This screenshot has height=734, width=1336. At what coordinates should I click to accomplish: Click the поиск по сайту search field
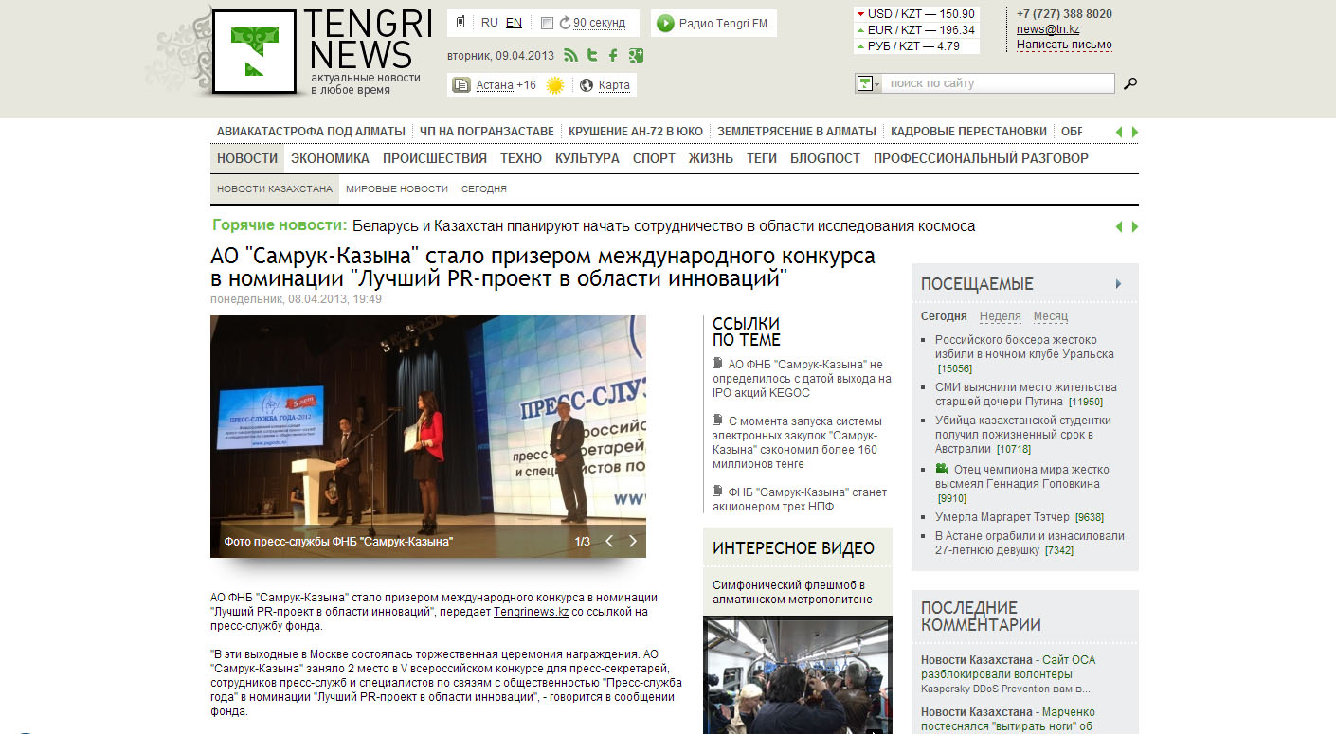(x=1000, y=83)
